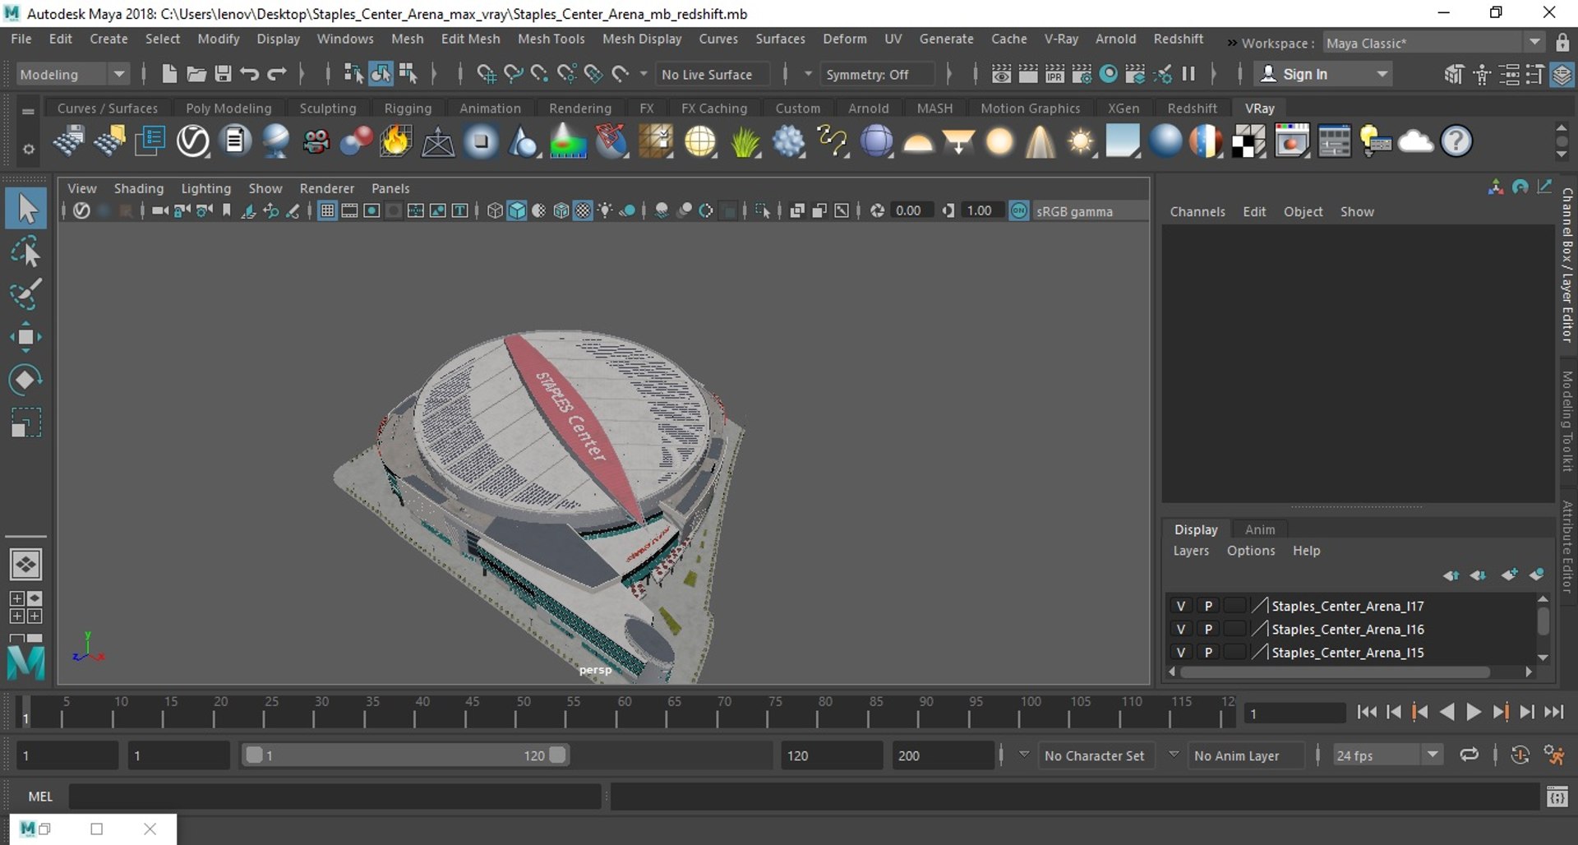Switch to the Anim layer tab

pos(1260,529)
